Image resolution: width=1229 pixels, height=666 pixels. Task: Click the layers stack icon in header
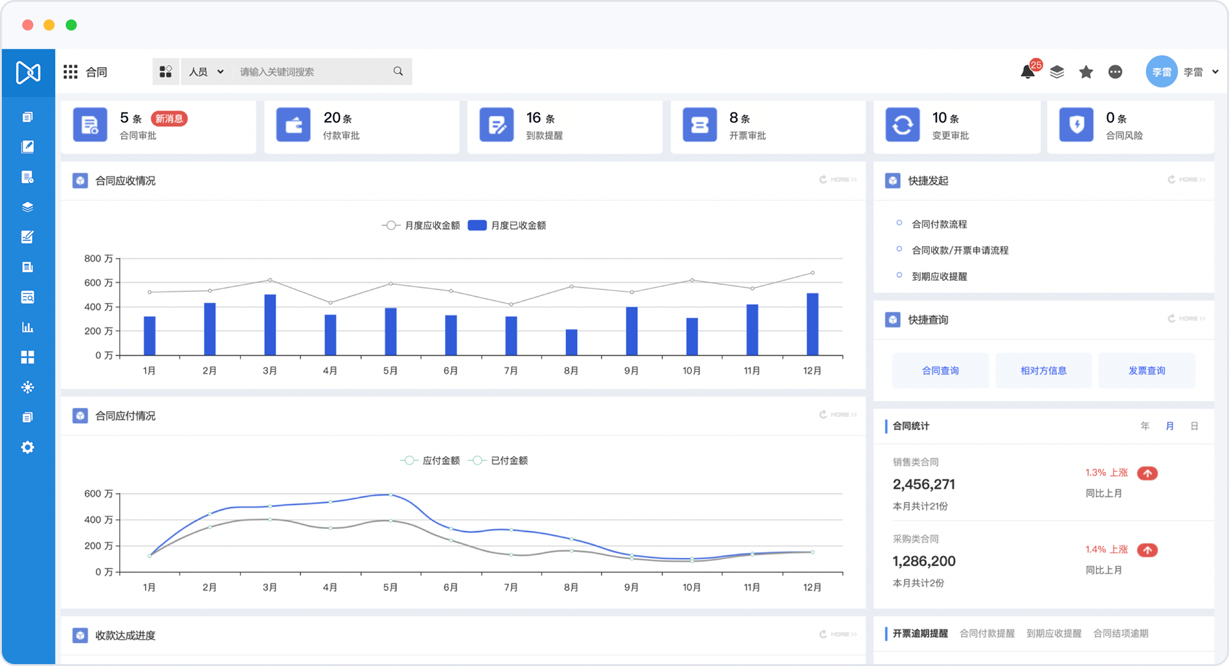[1057, 72]
